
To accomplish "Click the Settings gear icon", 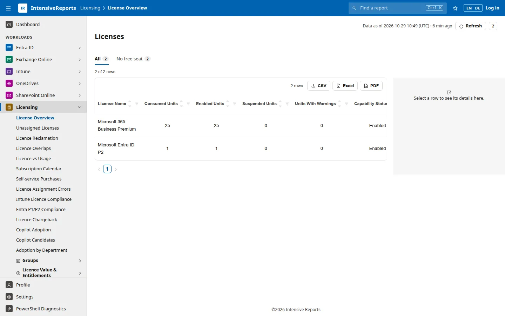I will pyautogui.click(x=9, y=297).
